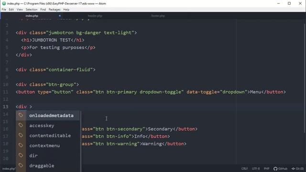The image size is (306, 172).
Task: Minimize the Atom window
Action: click(278, 3)
